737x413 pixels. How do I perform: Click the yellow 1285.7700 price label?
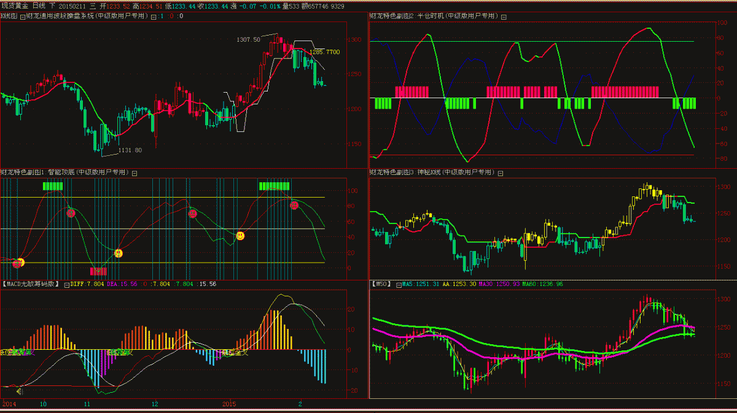pos(324,52)
